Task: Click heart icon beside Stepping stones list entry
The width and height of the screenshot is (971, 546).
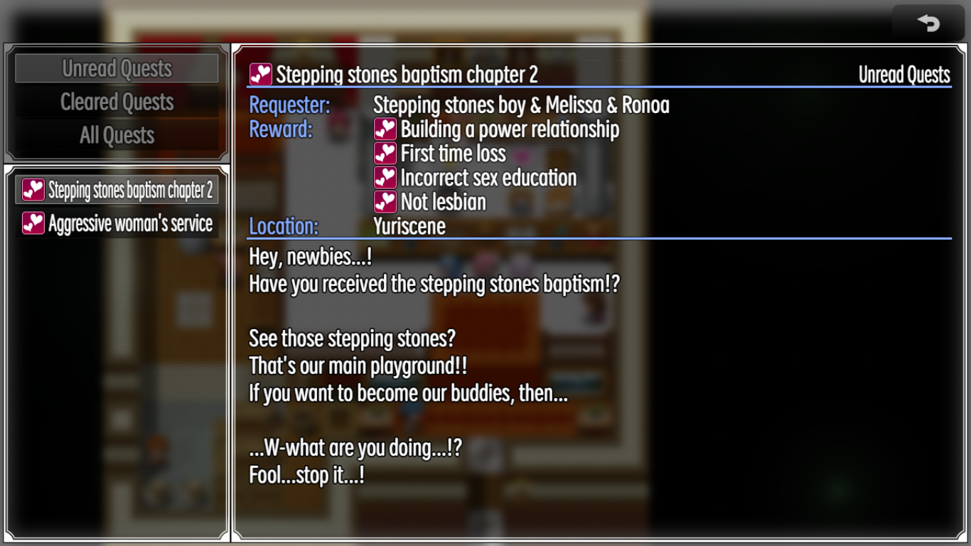Action: point(33,190)
